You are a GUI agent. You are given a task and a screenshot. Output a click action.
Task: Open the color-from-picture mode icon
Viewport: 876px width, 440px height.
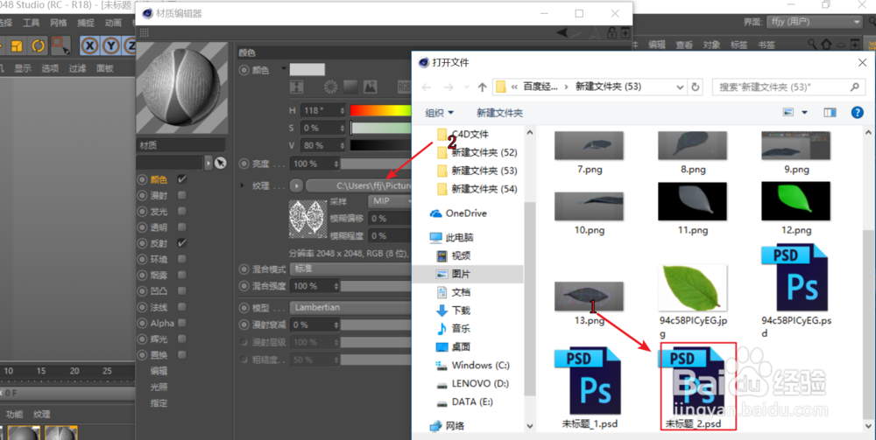[370, 87]
